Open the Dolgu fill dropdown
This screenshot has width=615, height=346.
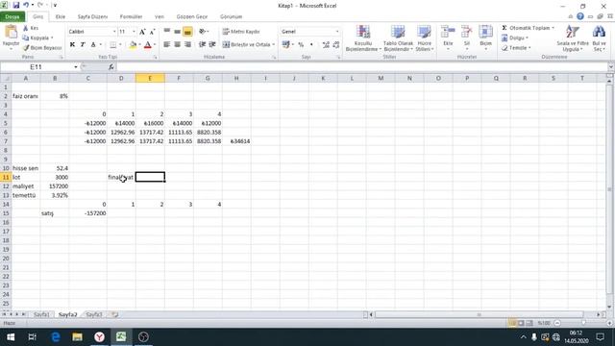[515, 38]
